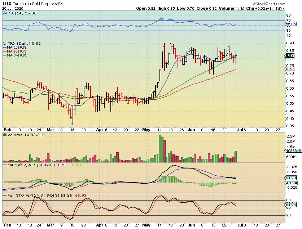Viewport: 302px width, 229px height.
Task: Click the Chg +0.02 (+3.14%) text
Action: tap(264, 8)
